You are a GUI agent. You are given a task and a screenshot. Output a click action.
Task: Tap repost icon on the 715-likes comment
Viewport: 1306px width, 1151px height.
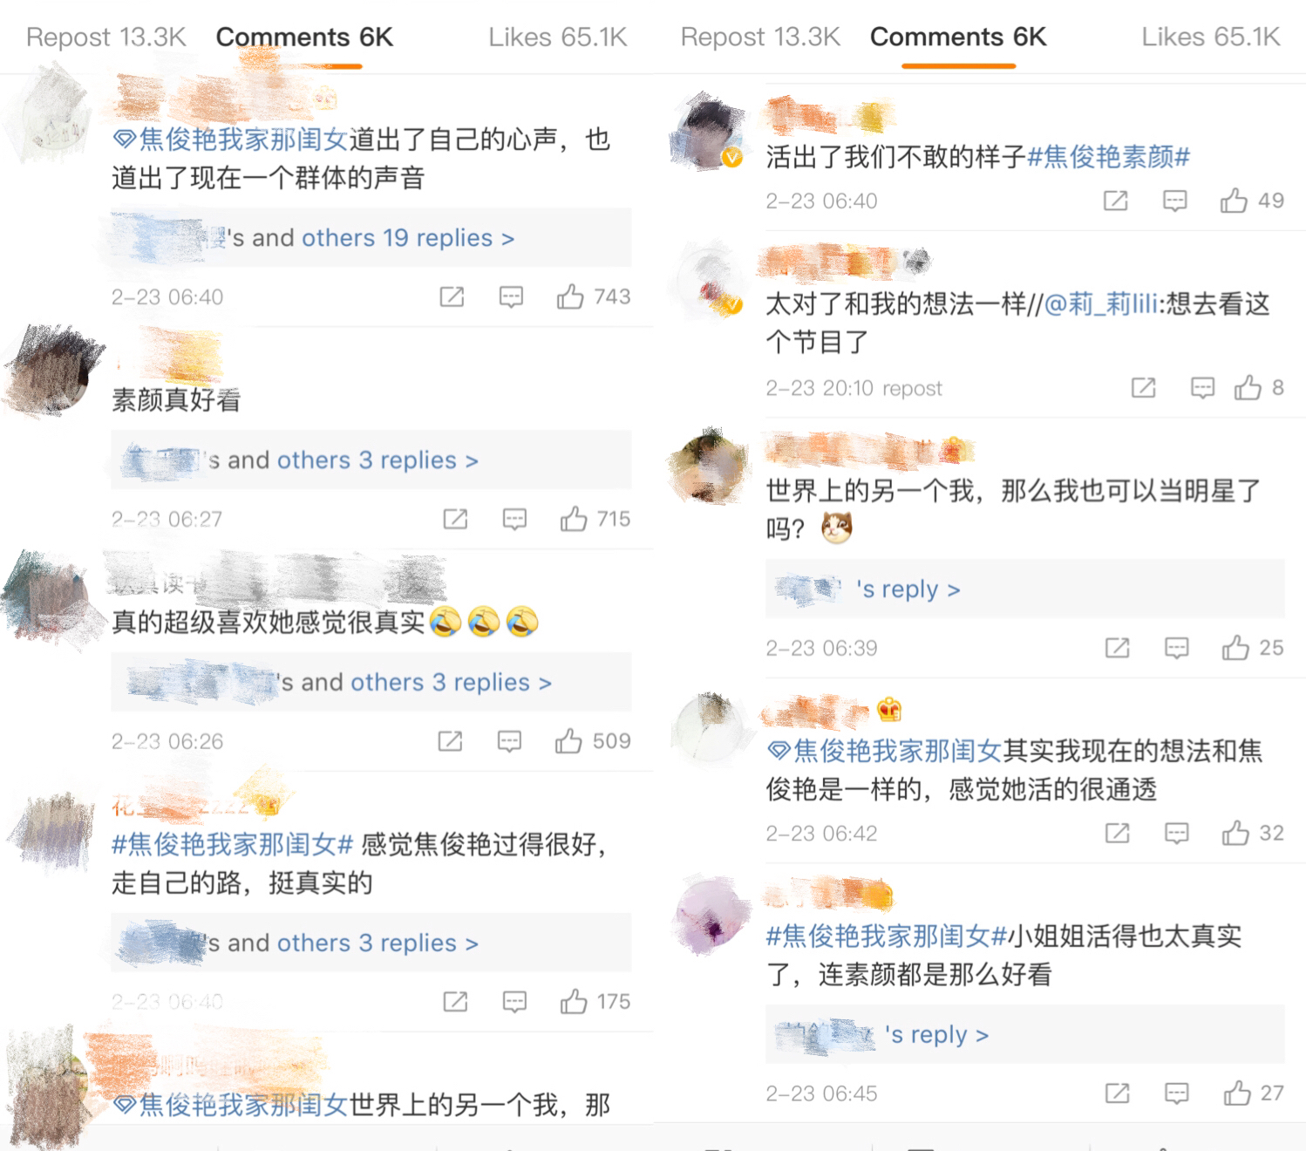tap(455, 519)
